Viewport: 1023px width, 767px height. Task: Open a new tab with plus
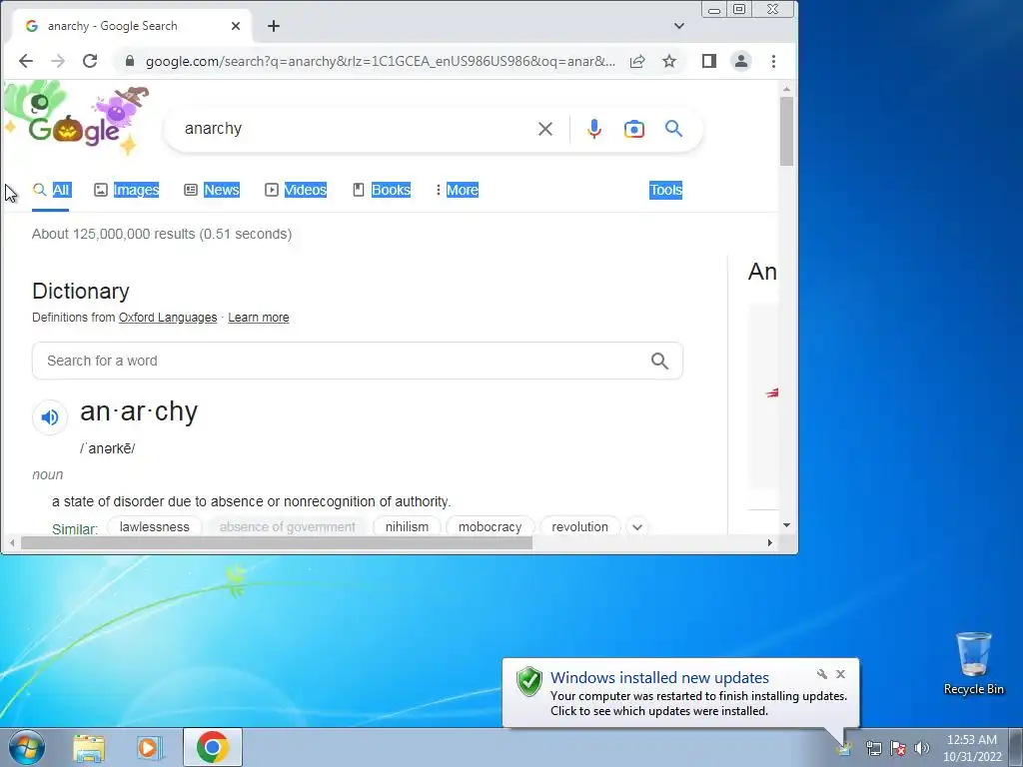click(x=274, y=26)
